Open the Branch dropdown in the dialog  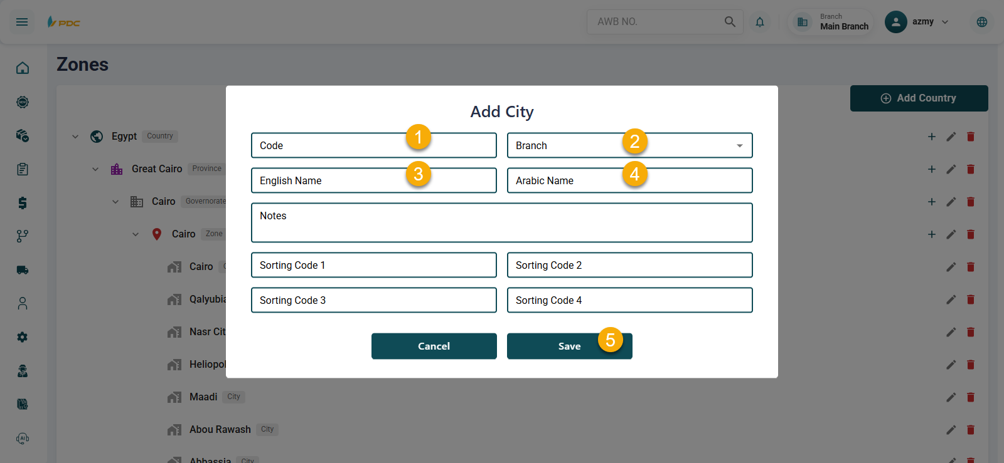point(629,145)
